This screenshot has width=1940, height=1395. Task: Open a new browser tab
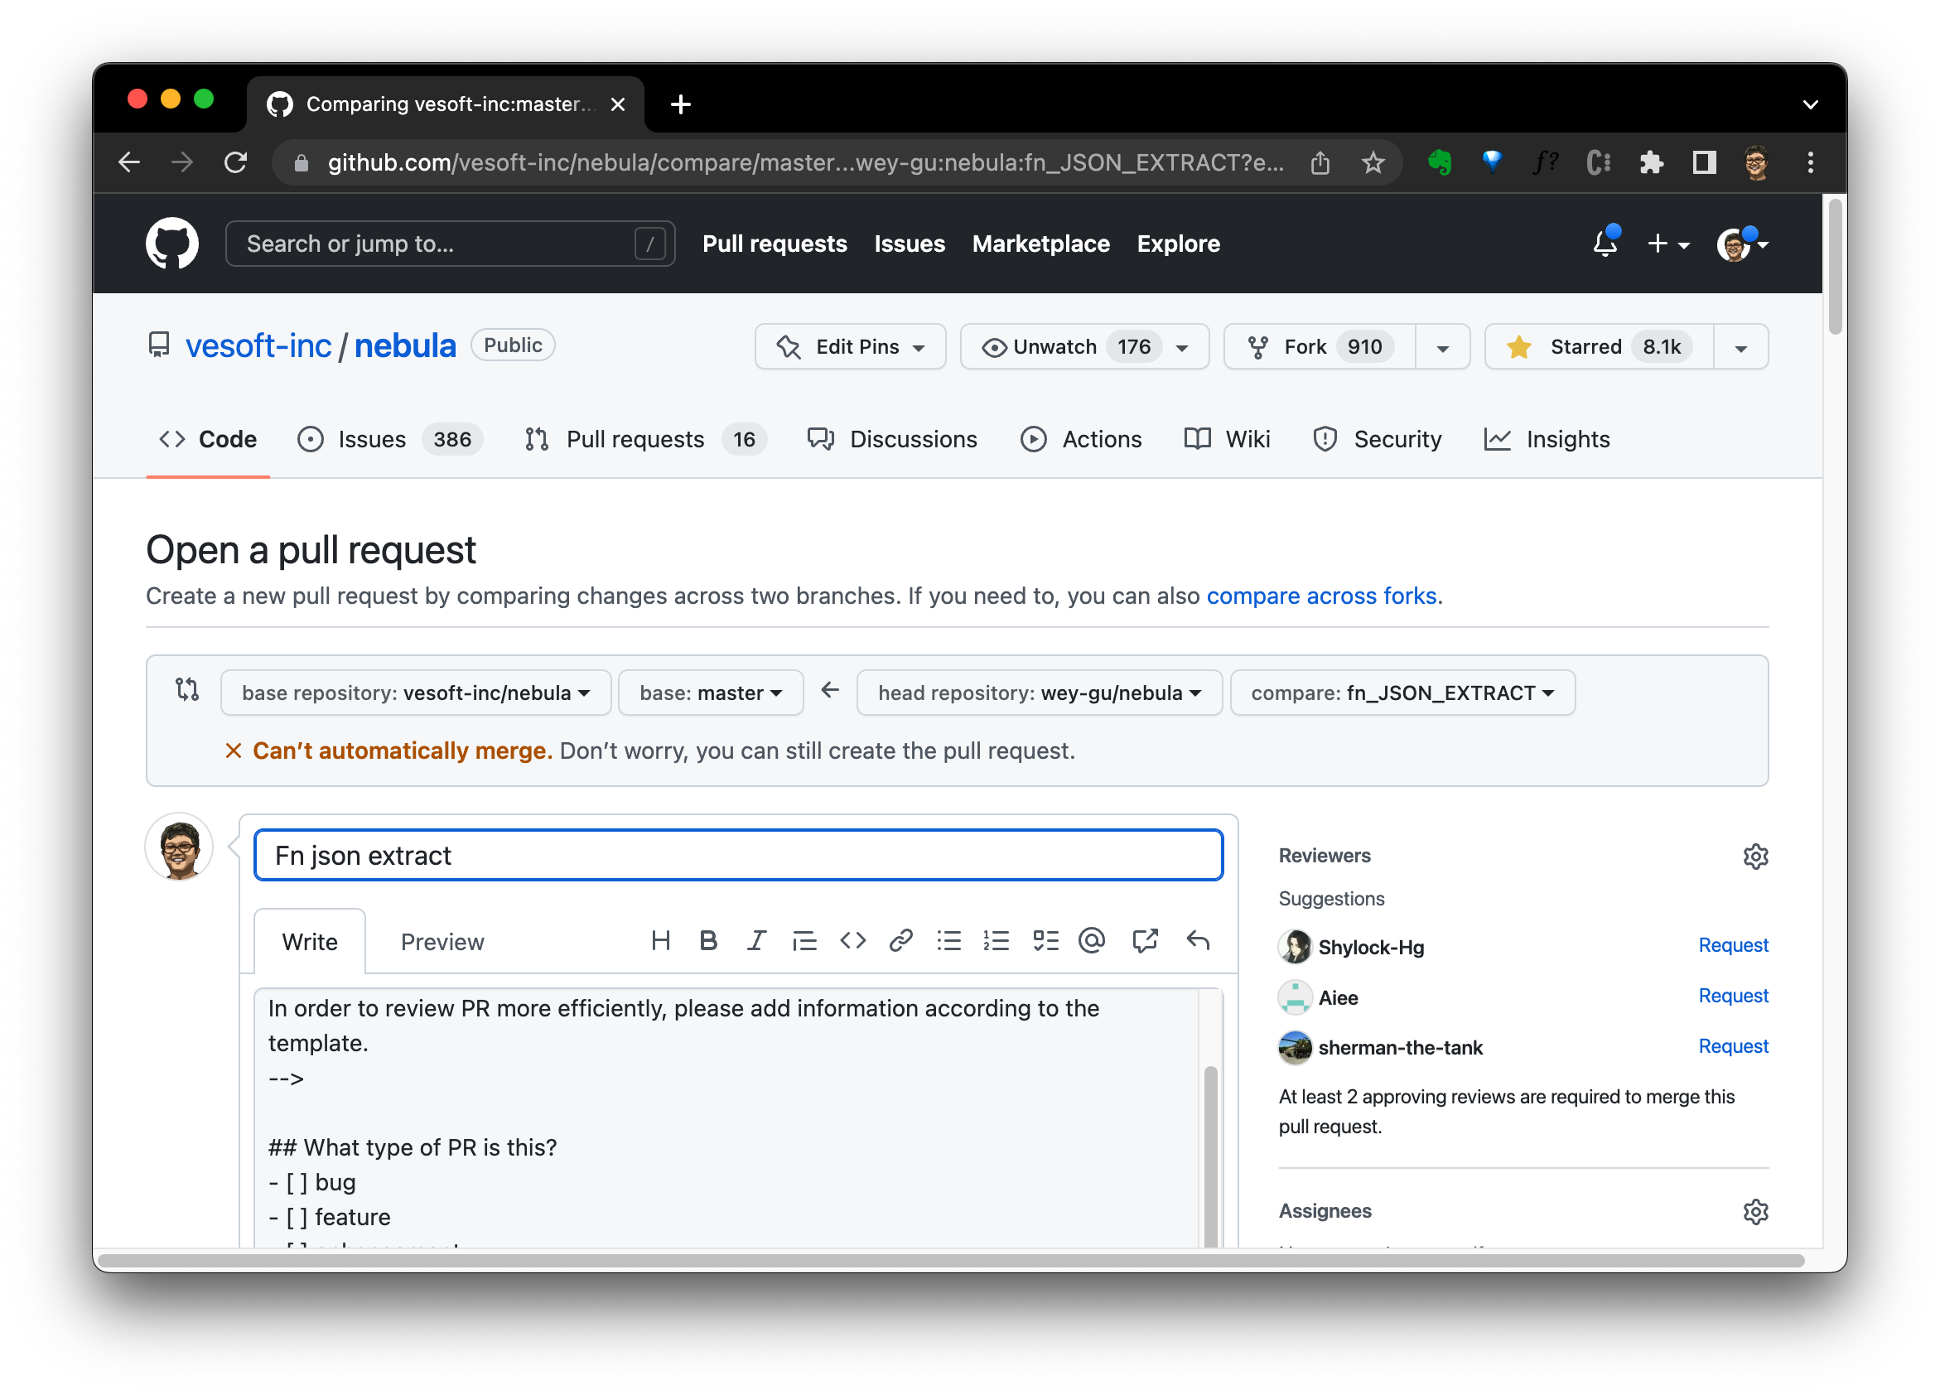click(x=680, y=104)
